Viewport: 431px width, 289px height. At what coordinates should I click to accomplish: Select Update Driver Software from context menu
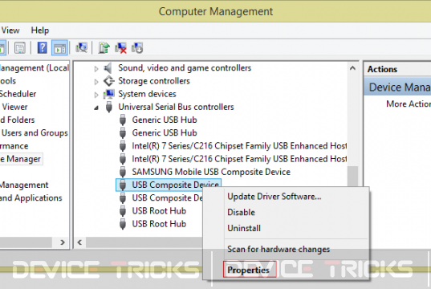pos(274,197)
